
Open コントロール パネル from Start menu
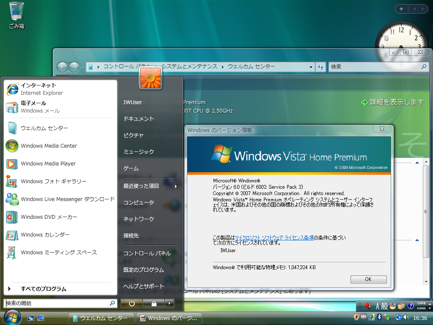tap(151, 253)
